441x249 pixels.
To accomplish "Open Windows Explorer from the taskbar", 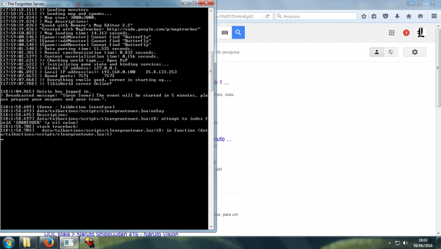I will 27,242.
